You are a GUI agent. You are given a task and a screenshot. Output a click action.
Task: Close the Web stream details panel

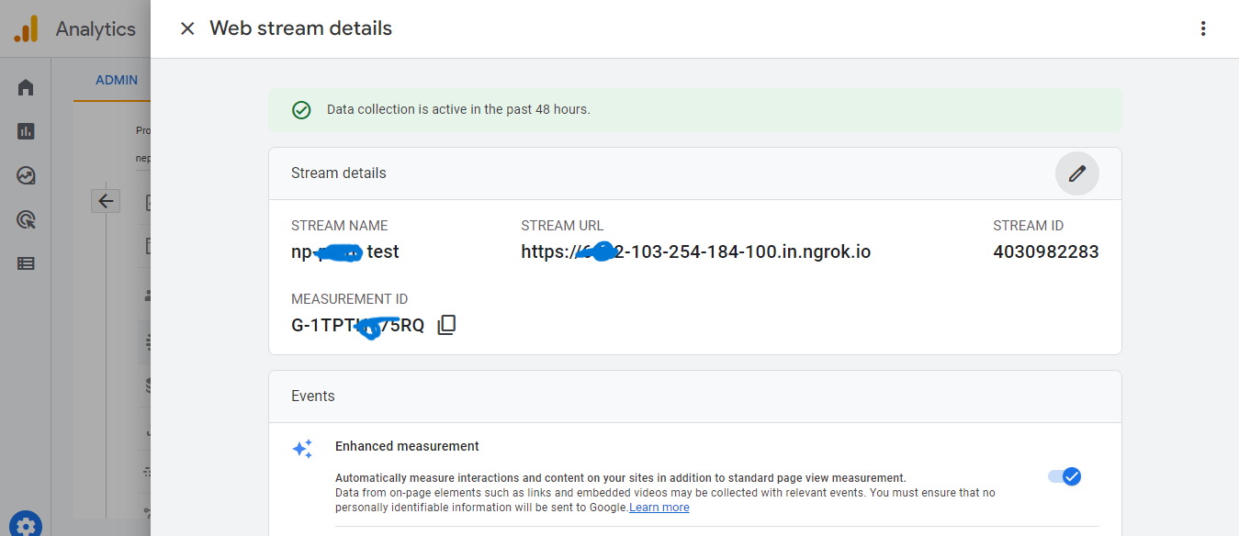(187, 28)
